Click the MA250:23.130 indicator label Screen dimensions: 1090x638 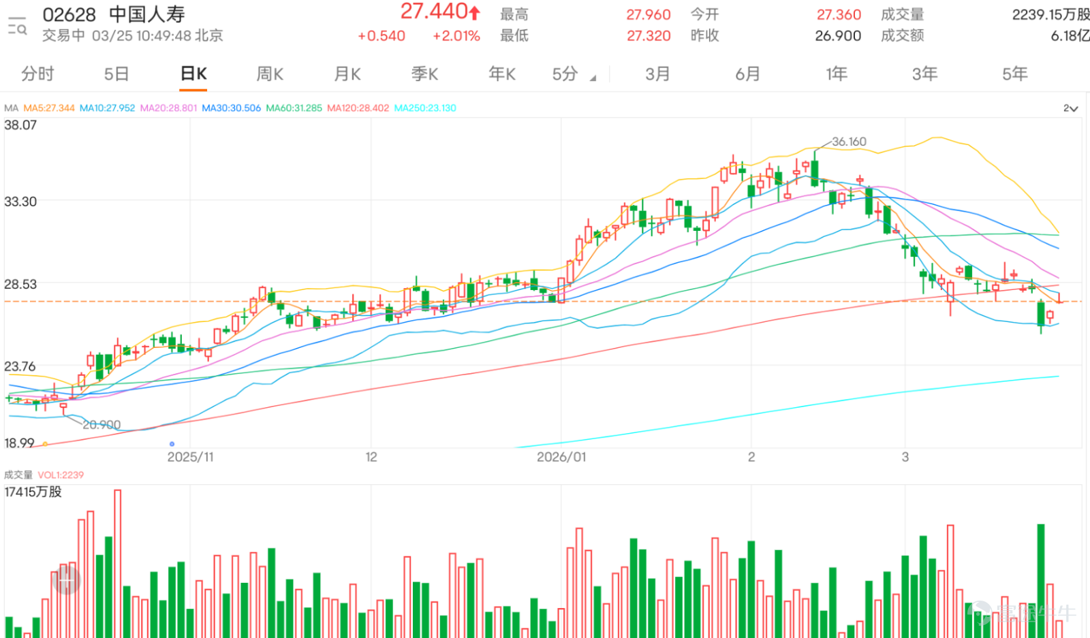tap(425, 108)
